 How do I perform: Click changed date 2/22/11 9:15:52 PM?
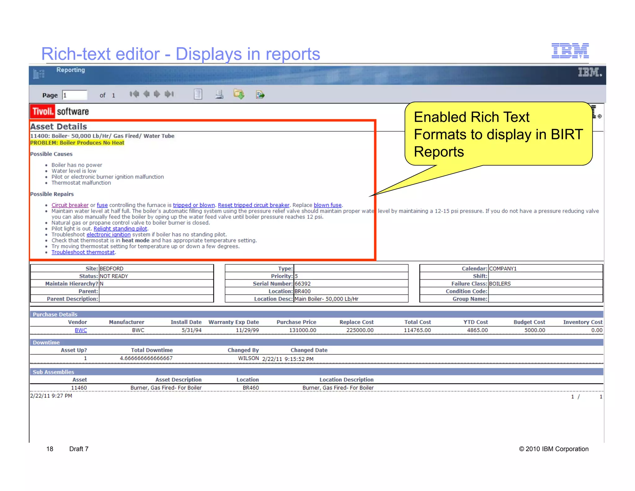[x=288, y=359]
